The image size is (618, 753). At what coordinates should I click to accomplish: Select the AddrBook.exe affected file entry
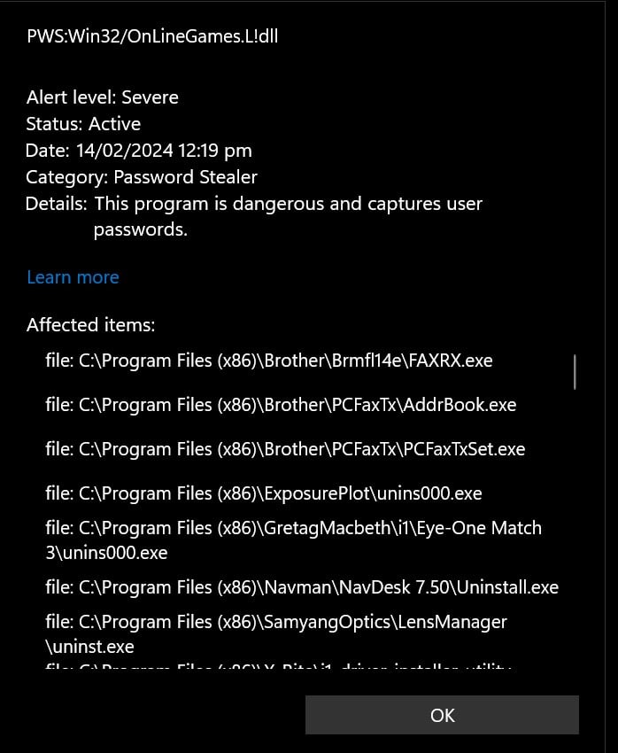[281, 405]
